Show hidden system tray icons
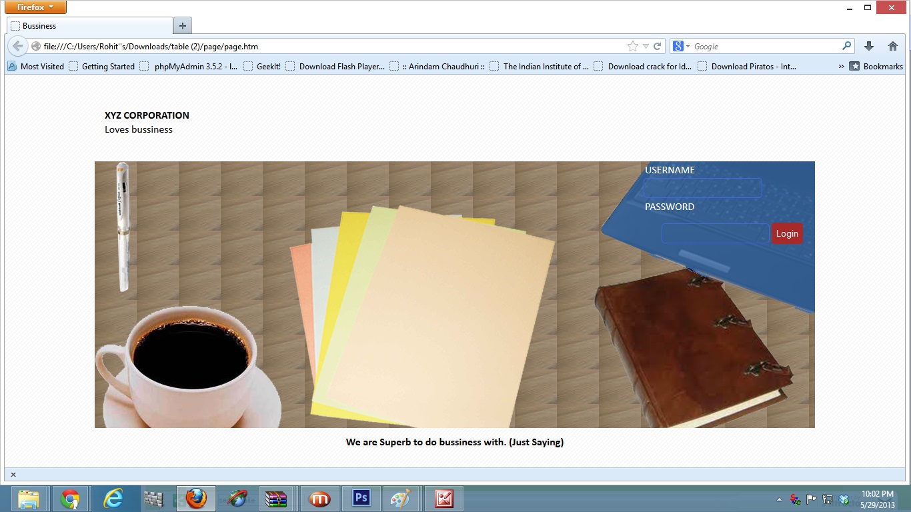 point(779,499)
